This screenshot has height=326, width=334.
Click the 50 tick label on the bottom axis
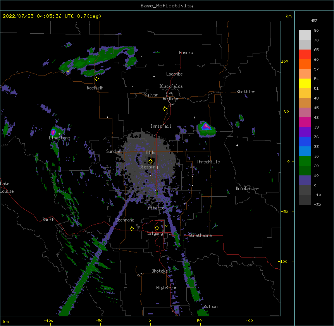pos(199,321)
